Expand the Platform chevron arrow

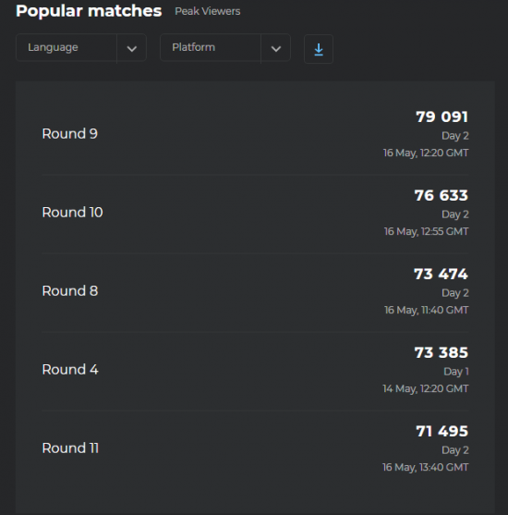coord(275,49)
